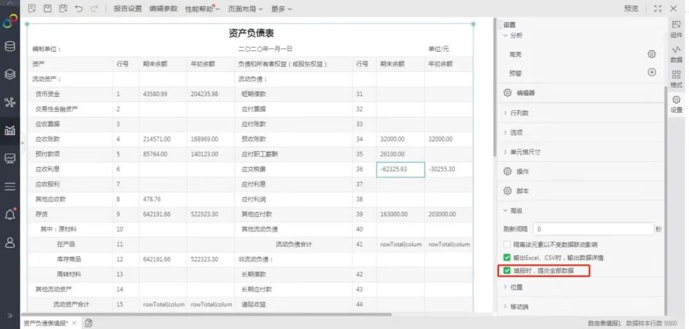Select cell with value 204235.98
689x329 pixels.
point(211,94)
